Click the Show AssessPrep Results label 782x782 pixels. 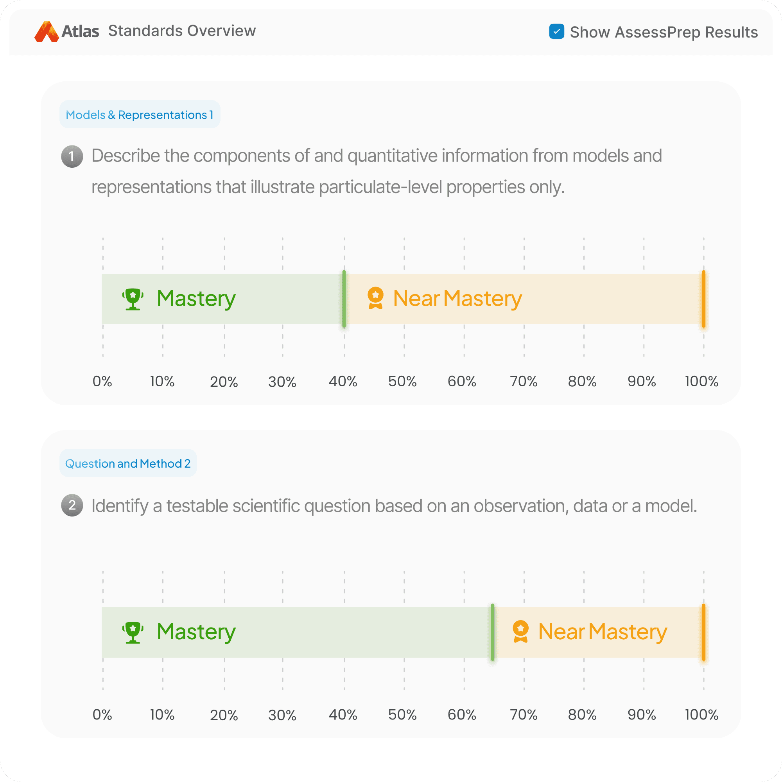click(x=664, y=32)
